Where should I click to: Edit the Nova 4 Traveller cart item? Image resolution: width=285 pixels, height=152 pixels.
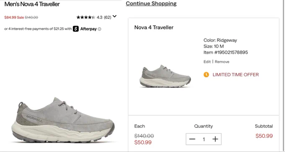(207, 62)
